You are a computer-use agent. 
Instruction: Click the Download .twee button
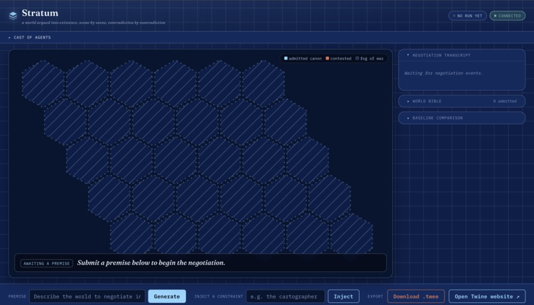coord(416,296)
